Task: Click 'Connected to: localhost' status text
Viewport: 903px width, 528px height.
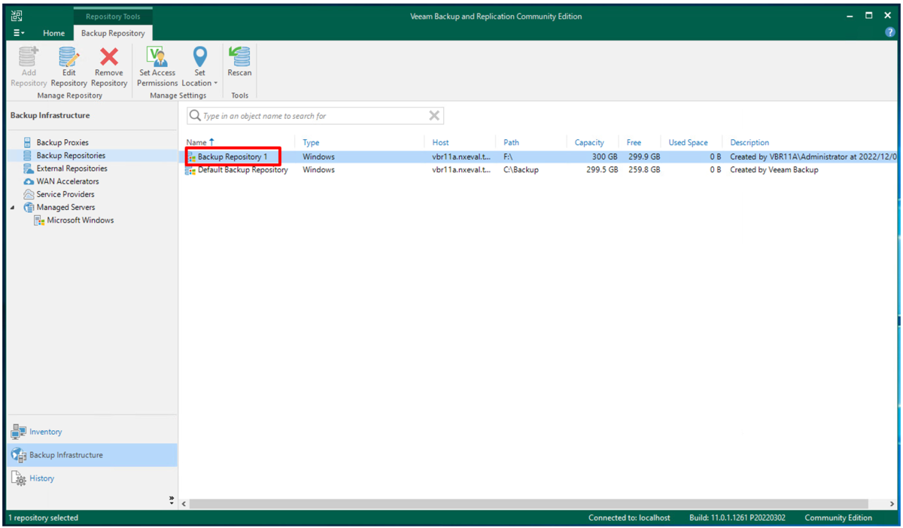Action: (629, 517)
